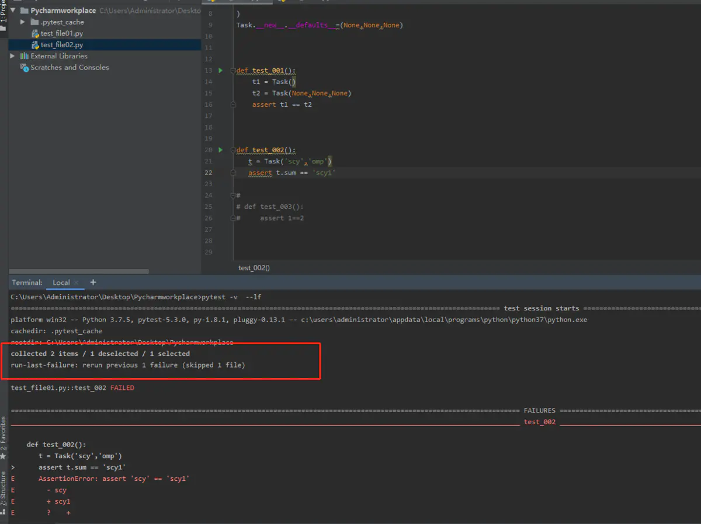The image size is (701, 524).
Task: Close the Local terminal tab
Action: tap(77, 283)
